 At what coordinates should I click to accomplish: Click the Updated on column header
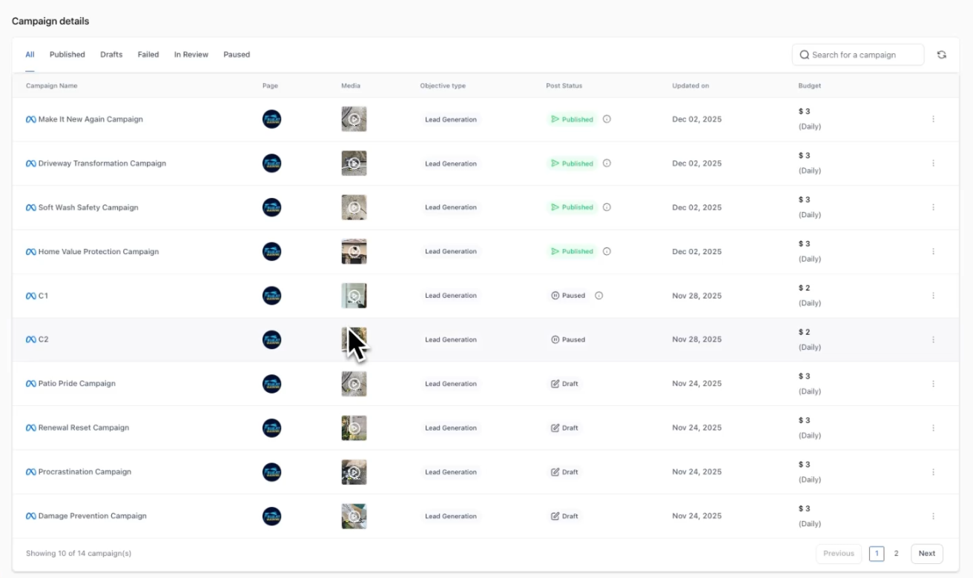pos(690,86)
